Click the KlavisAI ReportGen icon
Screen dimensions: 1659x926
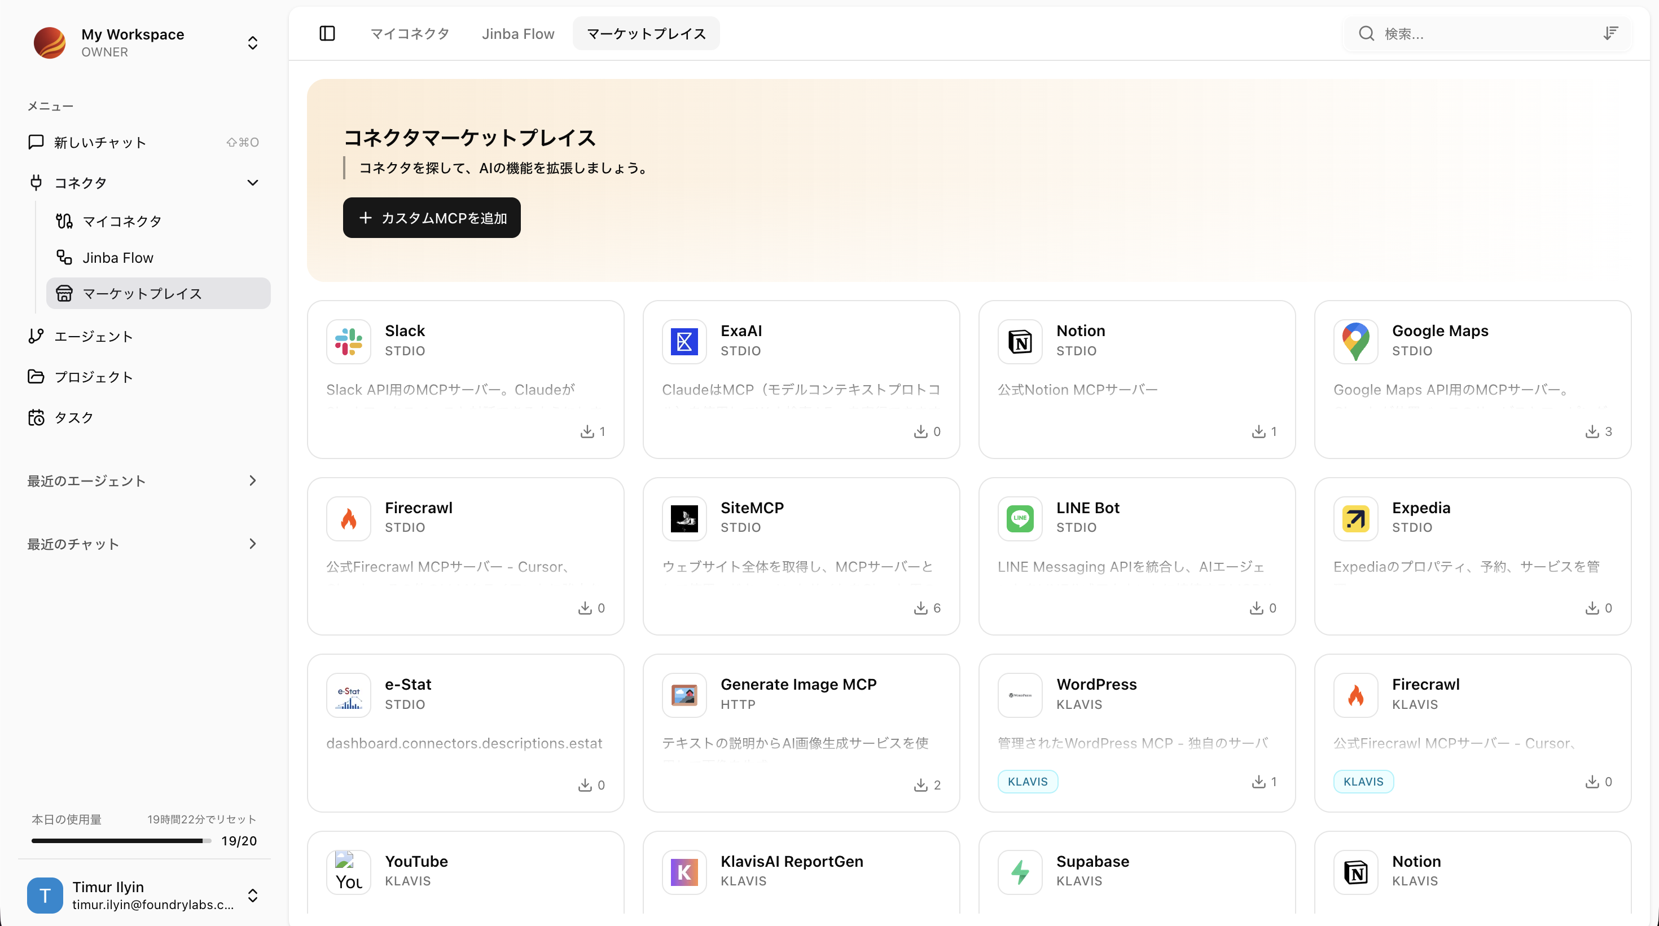click(x=684, y=872)
